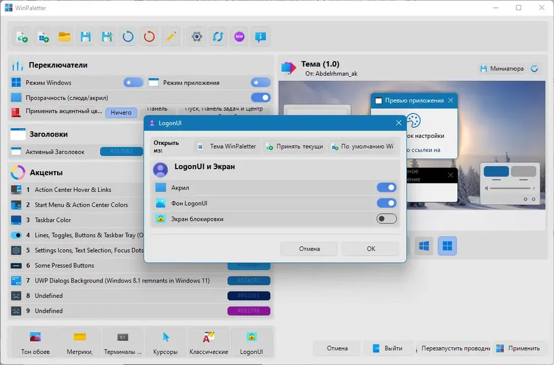Select the yellow pencil edit icon
The image size is (554, 365).
click(x=171, y=36)
